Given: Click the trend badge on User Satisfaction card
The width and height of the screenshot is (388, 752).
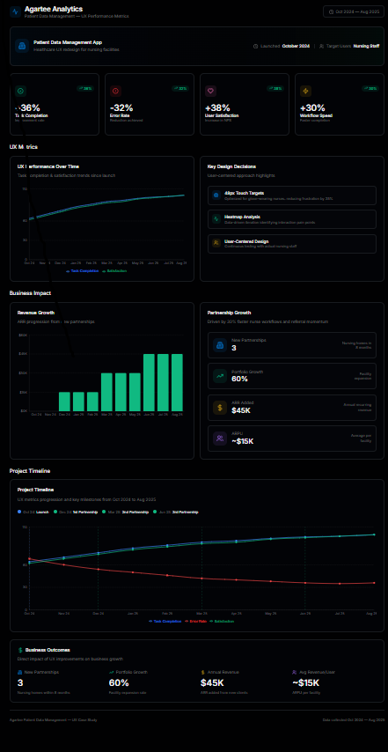Looking at the screenshot, I should click(x=275, y=88).
